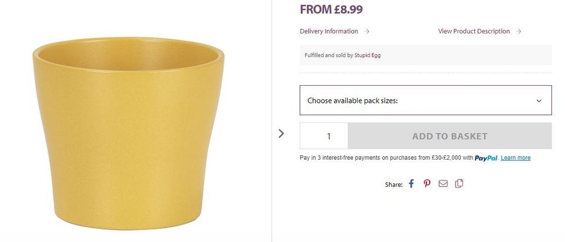Expand pack sizes using the chevron arrow
Screen dimensions: 565x242
[x=539, y=101]
